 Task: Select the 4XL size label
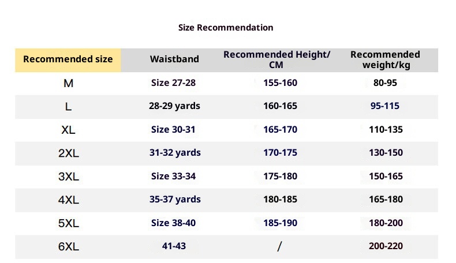click(68, 200)
